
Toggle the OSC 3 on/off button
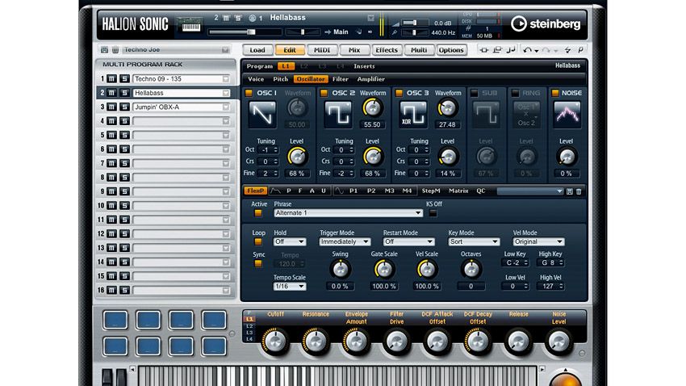[x=399, y=93]
